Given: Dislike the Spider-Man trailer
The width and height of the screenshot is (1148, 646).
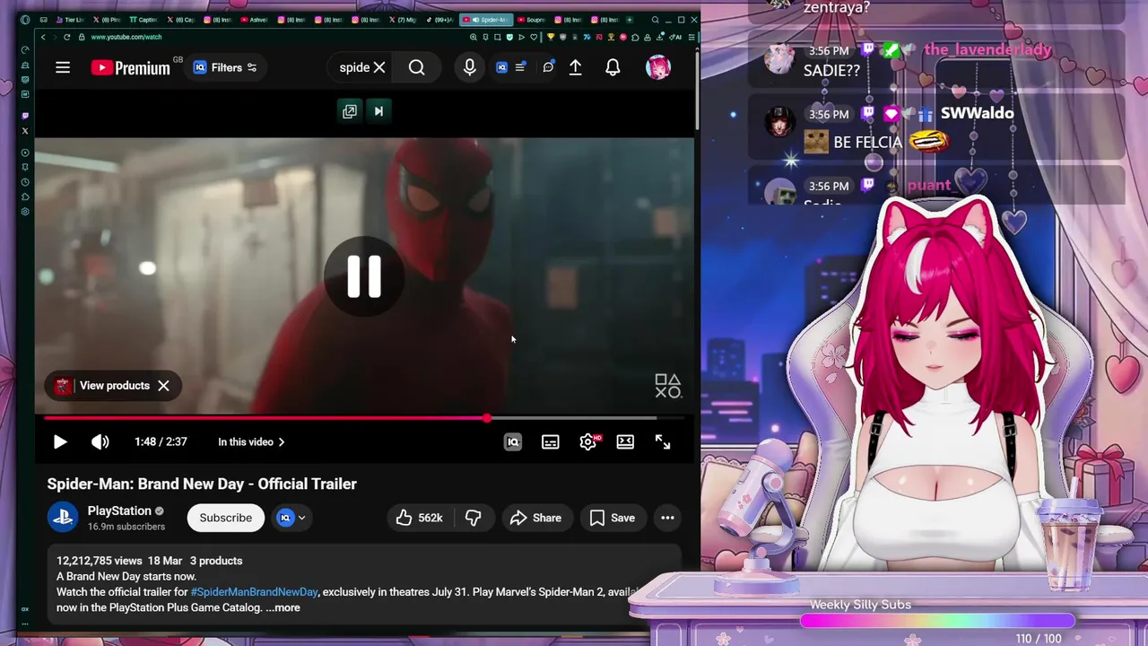Looking at the screenshot, I should [473, 518].
